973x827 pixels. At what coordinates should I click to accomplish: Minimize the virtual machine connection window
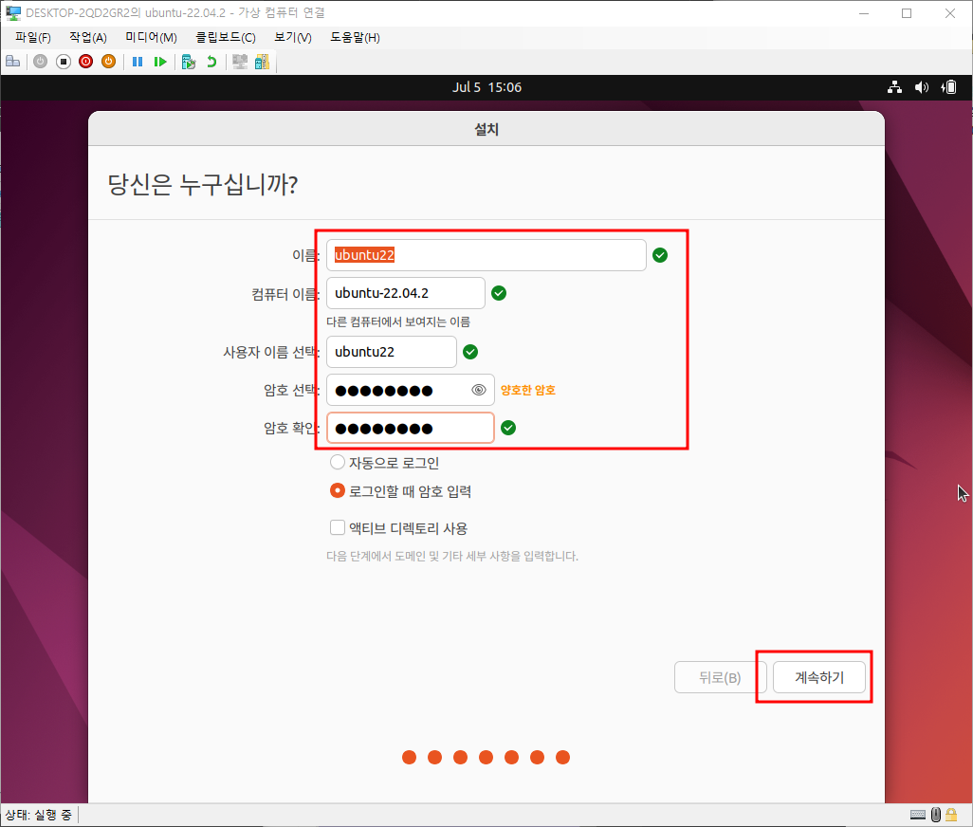pos(864,13)
